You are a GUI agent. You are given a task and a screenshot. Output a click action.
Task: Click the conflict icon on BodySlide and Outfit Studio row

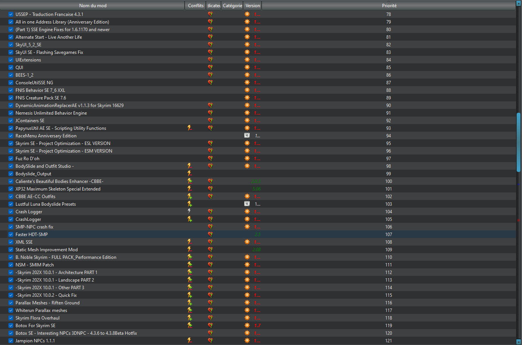[190, 166]
